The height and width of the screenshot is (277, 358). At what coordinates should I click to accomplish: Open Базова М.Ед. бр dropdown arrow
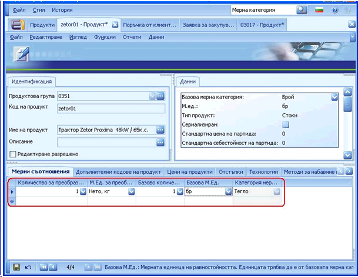[x=228, y=191]
